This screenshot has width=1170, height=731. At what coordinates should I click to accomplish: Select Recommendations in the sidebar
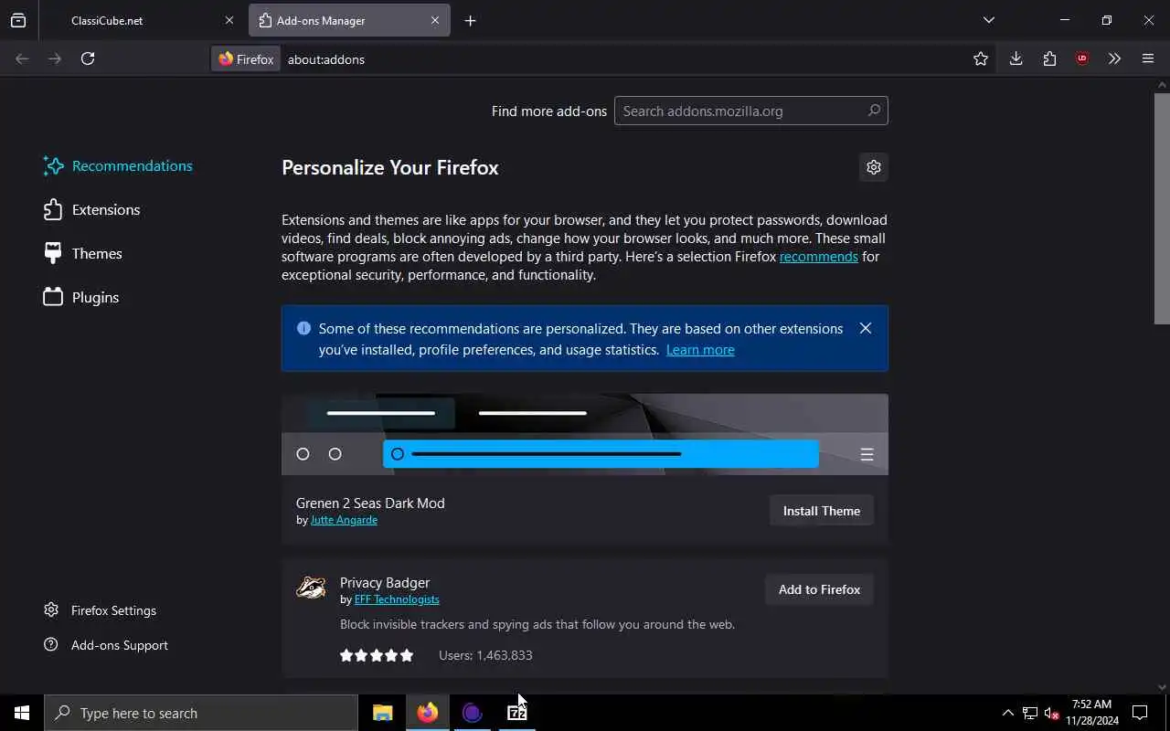pyautogui.click(x=119, y=165)
